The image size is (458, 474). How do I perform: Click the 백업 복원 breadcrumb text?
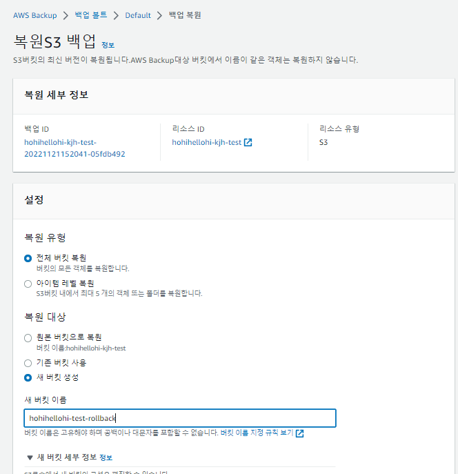coord(185,15)
